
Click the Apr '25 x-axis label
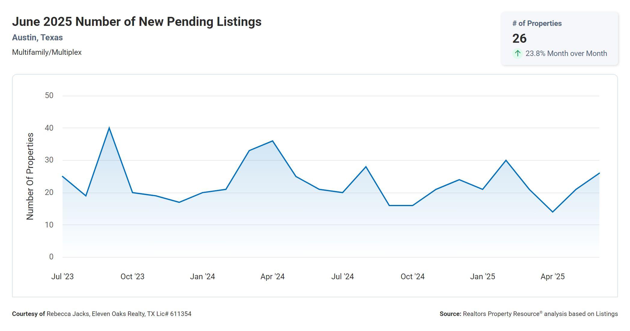coord(552,277)
